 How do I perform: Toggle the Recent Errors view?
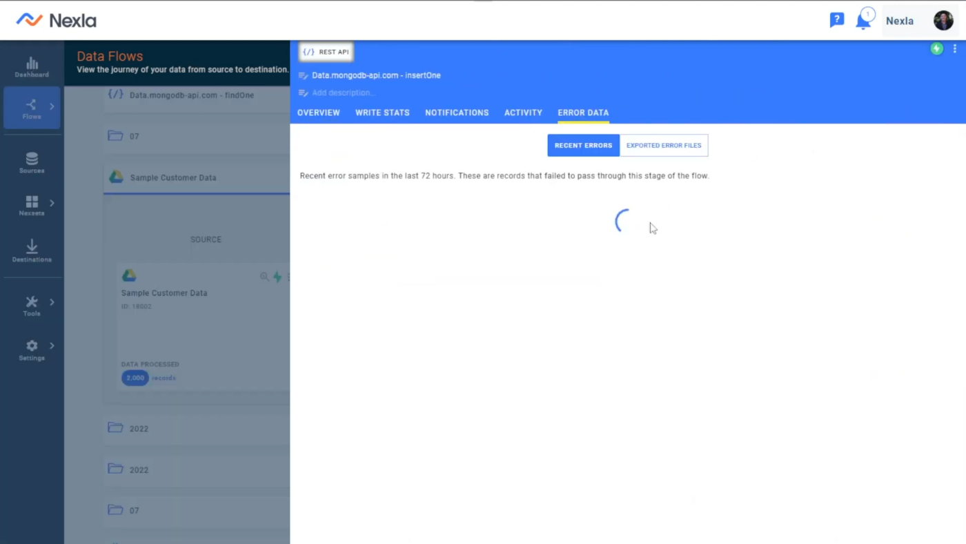click(583, 145)
